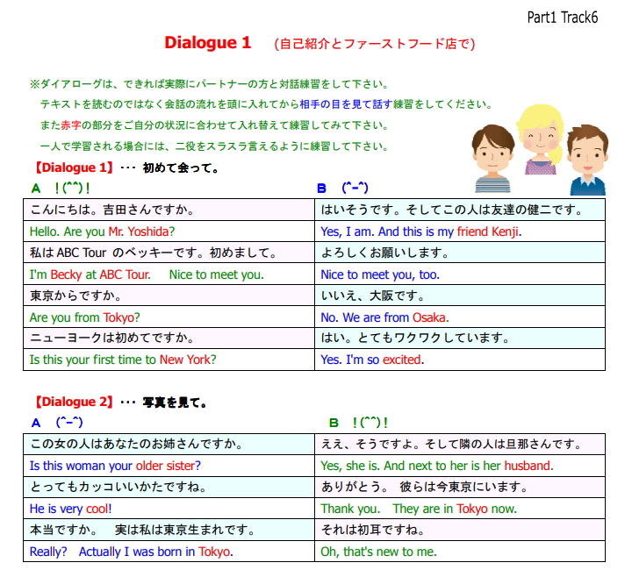Click the "Yes. I'm so excited." reply
632x577 pixels.
[x=372, y=360]
